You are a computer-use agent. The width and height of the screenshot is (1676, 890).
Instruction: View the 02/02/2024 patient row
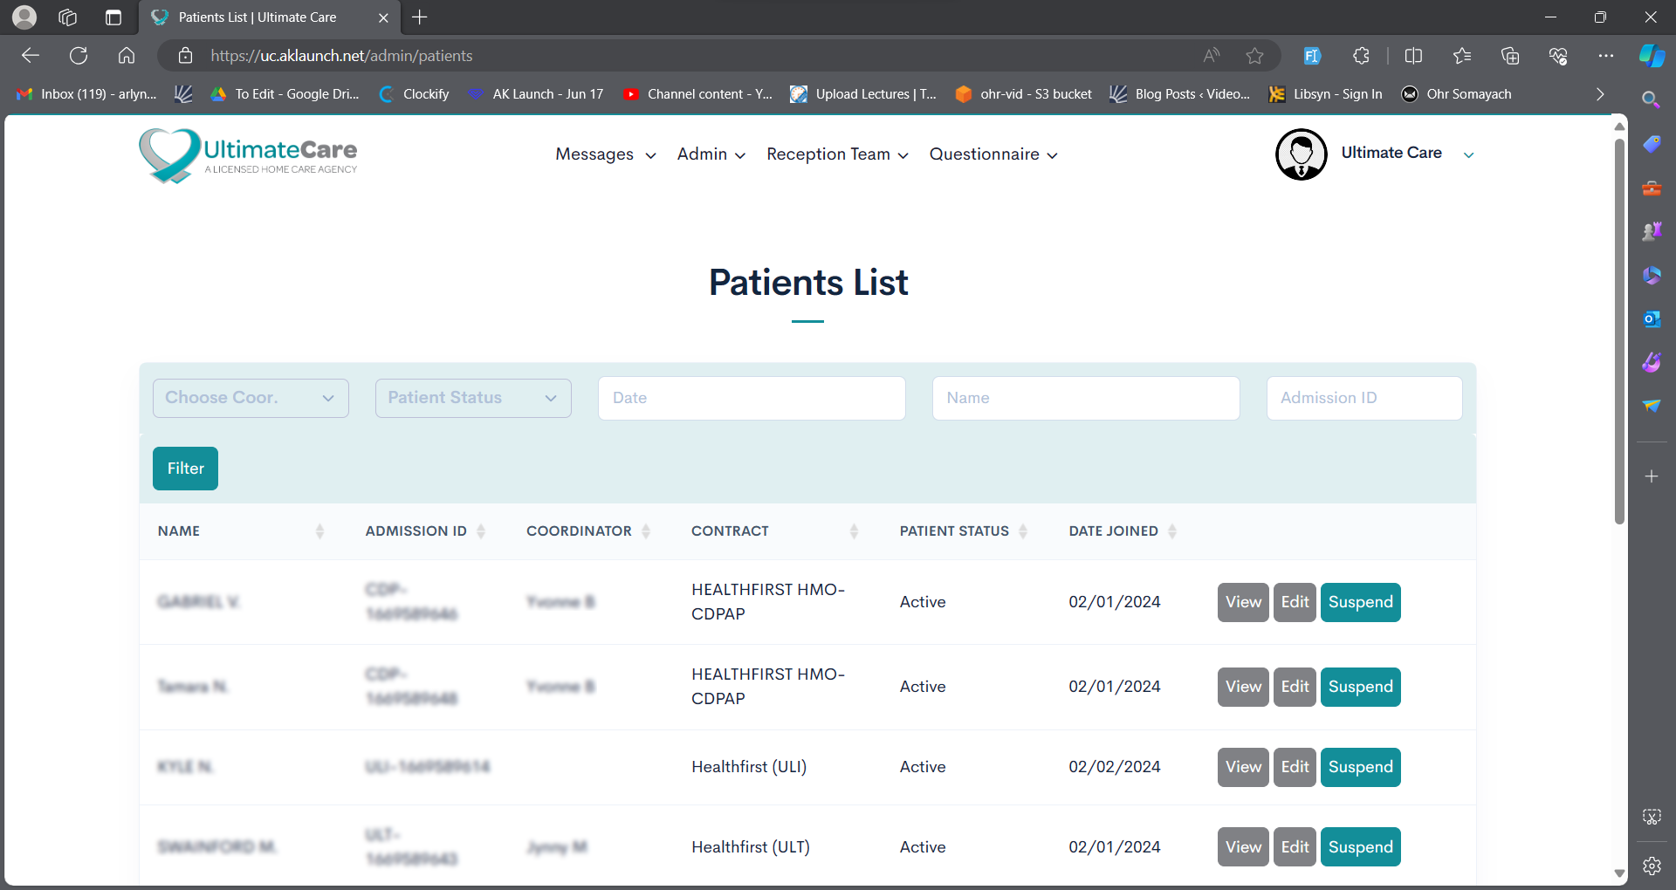click(1243, 767)
